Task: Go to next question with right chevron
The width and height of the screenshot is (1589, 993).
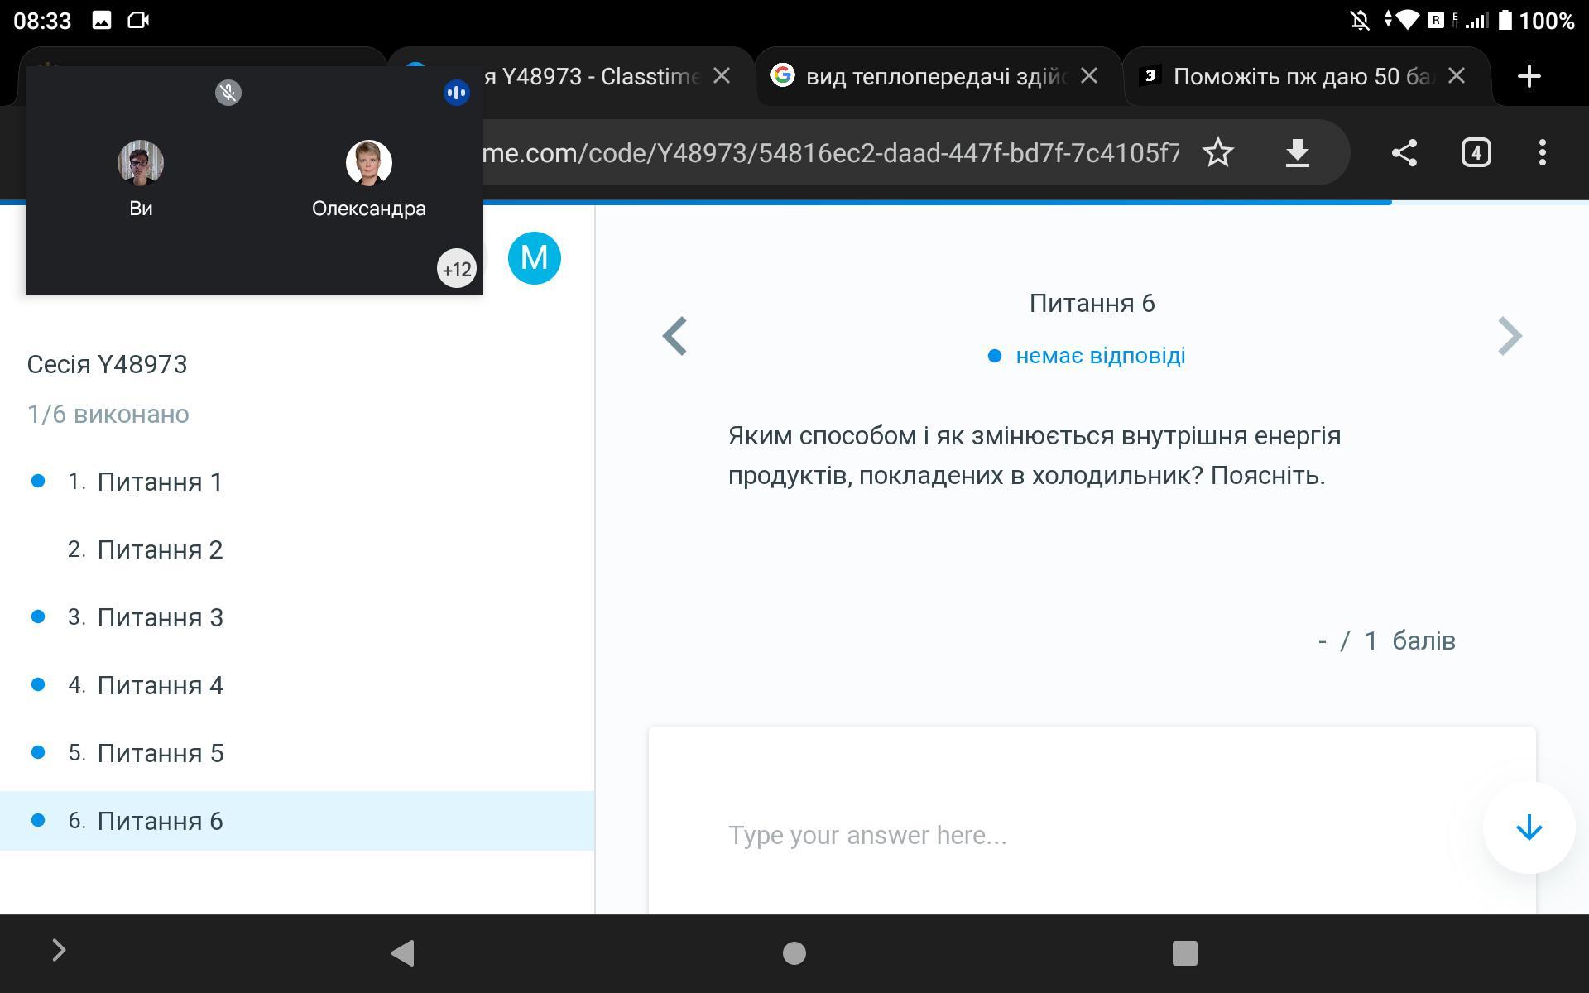Action: (1510, 336)
